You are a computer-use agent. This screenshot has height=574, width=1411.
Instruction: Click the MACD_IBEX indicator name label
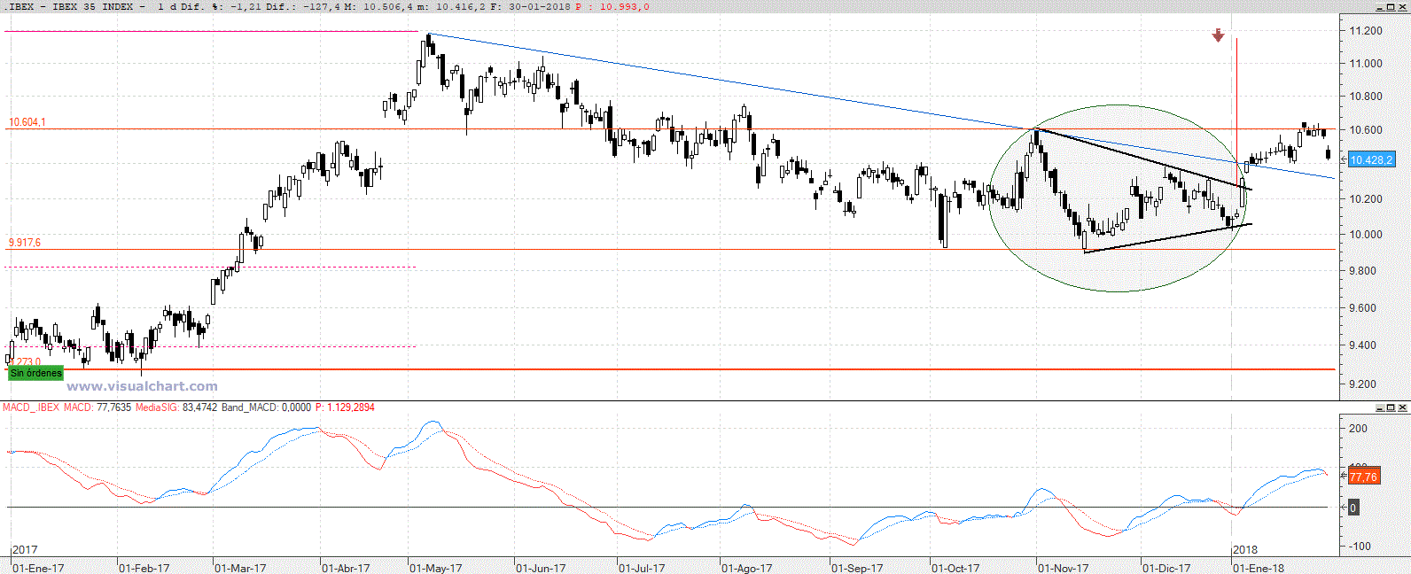(x=31, y=407)
